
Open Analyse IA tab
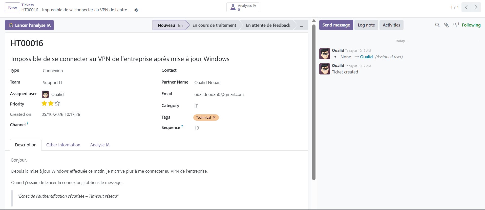pos(100,145)
